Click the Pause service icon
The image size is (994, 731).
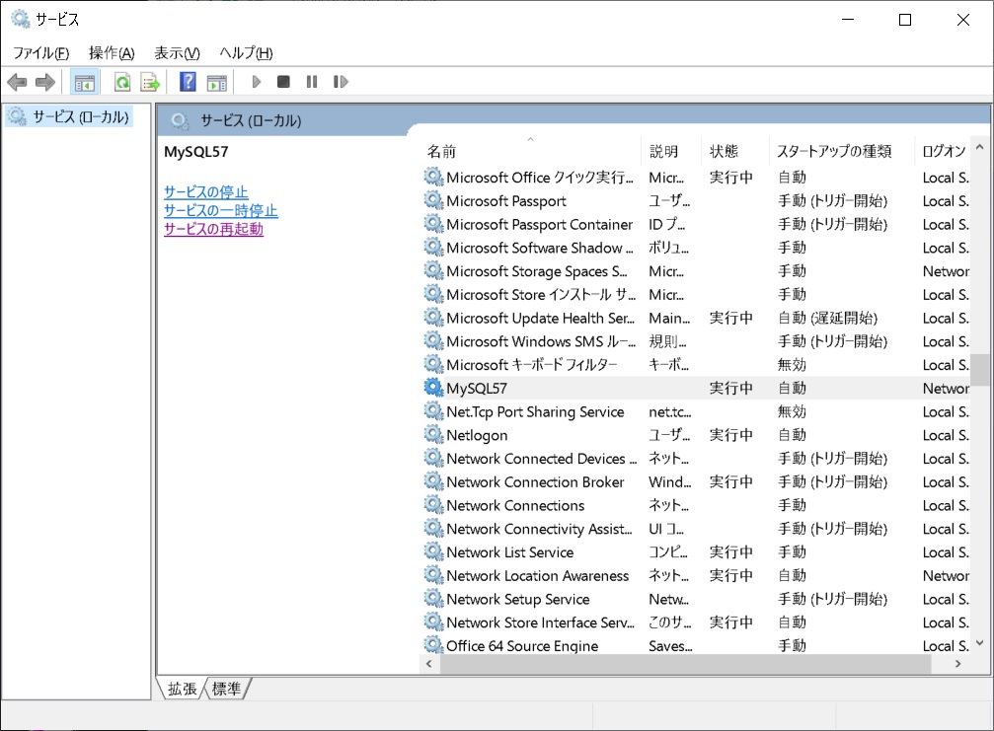tap(311, 82)
